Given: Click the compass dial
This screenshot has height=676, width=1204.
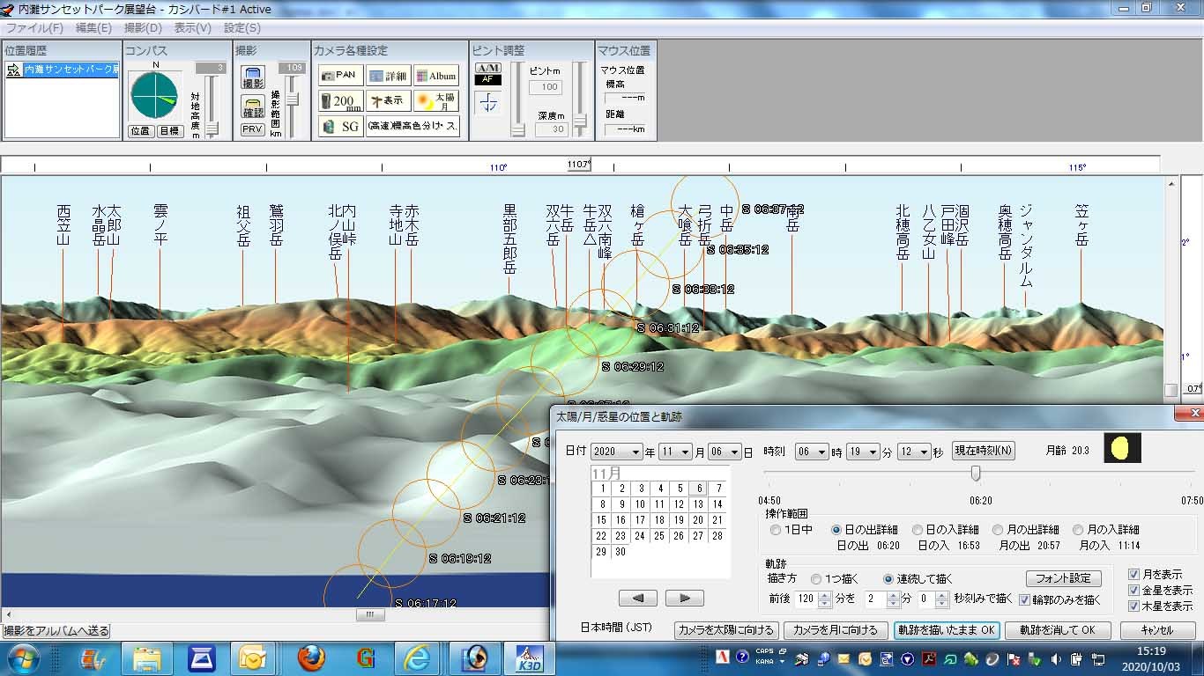Looking at the screenshot, I should (x=154, y=97).
